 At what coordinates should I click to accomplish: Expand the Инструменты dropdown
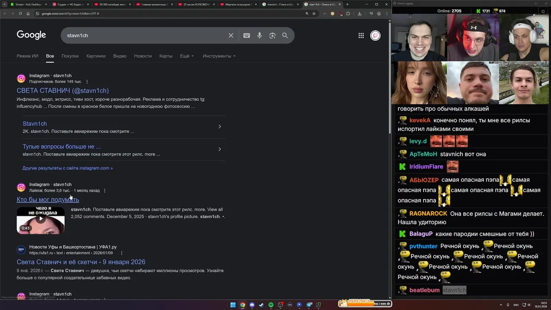pos(219,56)
